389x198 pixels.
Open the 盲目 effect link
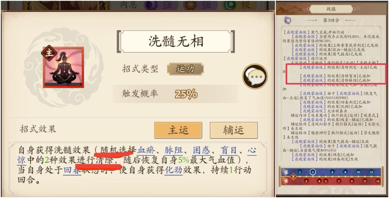click(229, 150)
